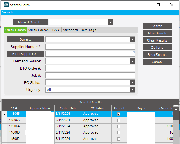The height and width of the screenshot is (144, 180).
Task: Expand the Buyer dropdown list
Action: point(132,39)
